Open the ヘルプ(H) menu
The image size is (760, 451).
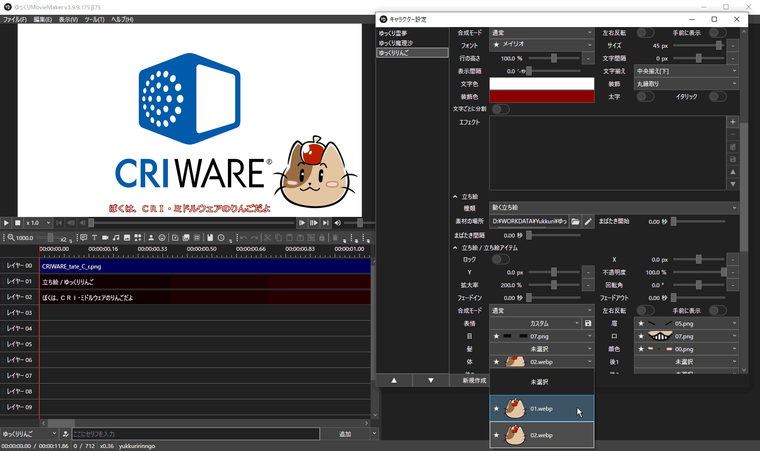tap(122, 20)
